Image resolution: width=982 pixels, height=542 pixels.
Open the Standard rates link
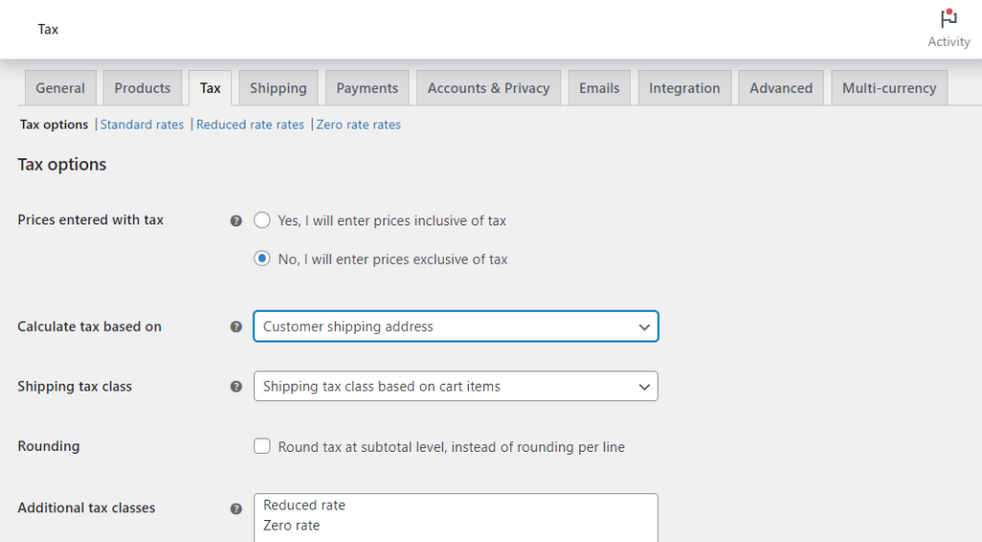(x=142, y=125)
